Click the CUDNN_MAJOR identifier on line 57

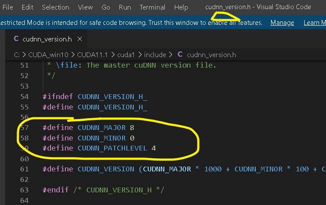[102, 128]
